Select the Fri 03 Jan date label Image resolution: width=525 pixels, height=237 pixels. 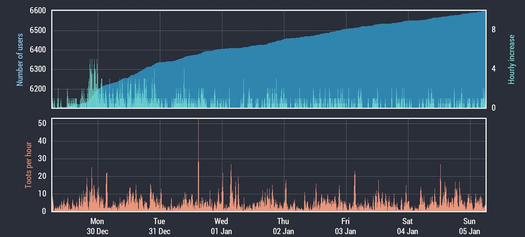[x=345, y=226]
